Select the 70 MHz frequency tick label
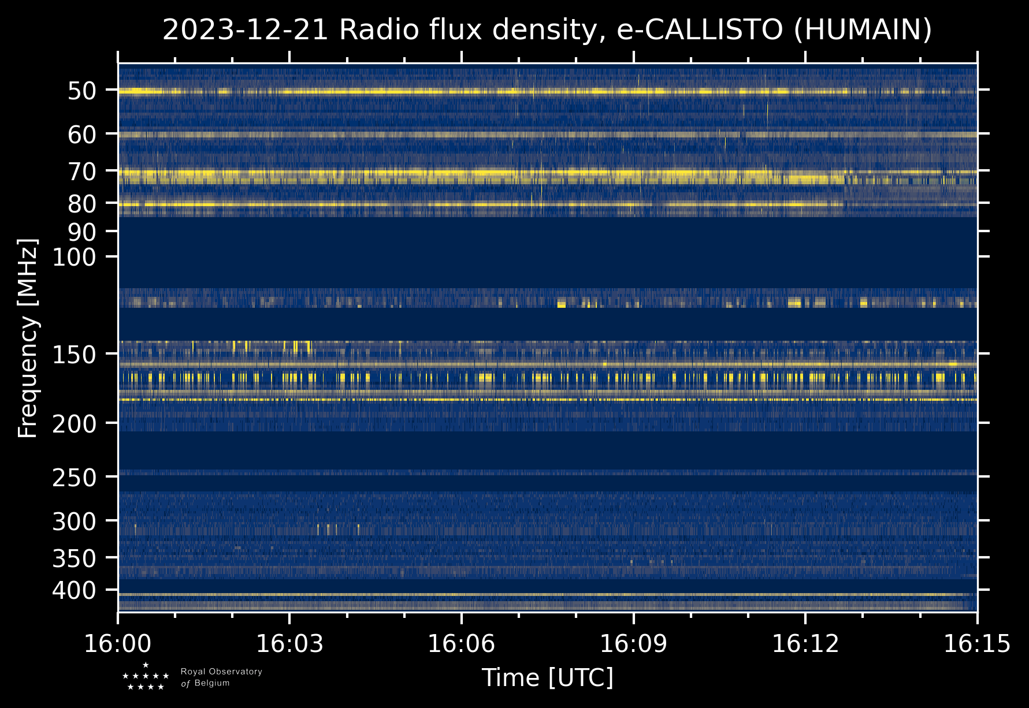1029x708 pixels. tap(81, 172)
